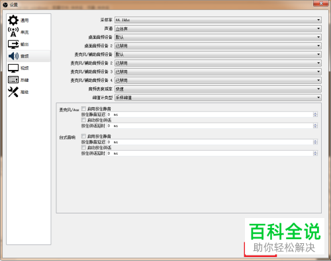Enable 启用按住静音 for 台式音响
The width and height of the screenshot is (331, 261).
click(83, 136)
